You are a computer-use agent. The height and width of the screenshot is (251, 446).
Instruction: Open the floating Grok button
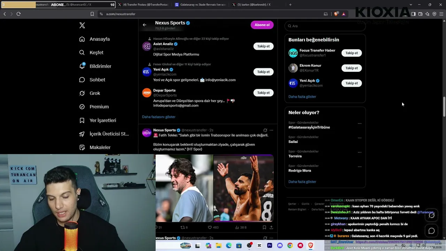coord(431,215)
